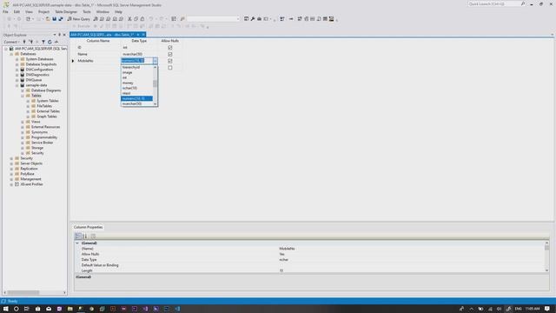Expand the Views folder node
The height and width of the screenshot is (313, 556).
pyautogui.click(x=23, y=122)
